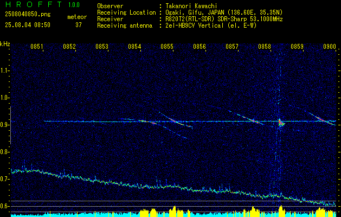Image resolution: width=341 pixels, height=217 pixels.
Task: Click the 0856 time axis label
Action: point(200,46)
